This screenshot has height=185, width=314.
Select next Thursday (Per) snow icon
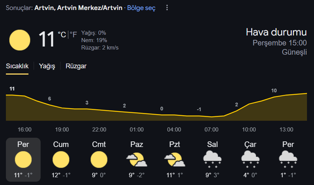pyautogui.click(x=288, y=160)
